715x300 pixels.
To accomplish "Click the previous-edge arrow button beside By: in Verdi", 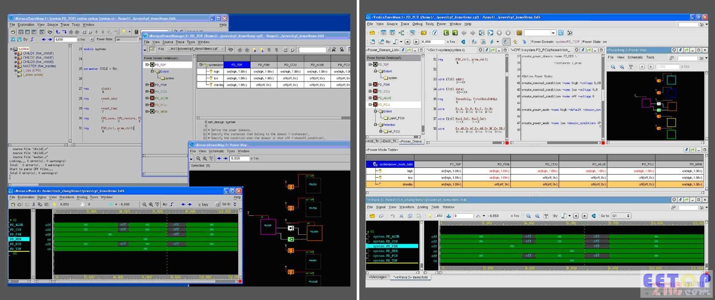I will click(x=408, y=42).
